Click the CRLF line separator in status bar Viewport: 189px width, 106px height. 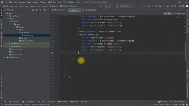(162, 105)
